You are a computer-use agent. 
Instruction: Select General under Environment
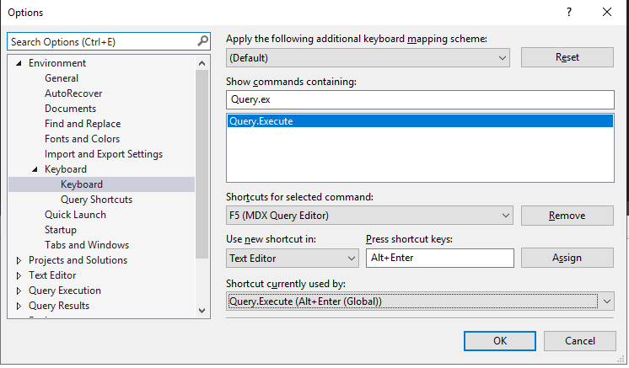[x=62, y=78]
